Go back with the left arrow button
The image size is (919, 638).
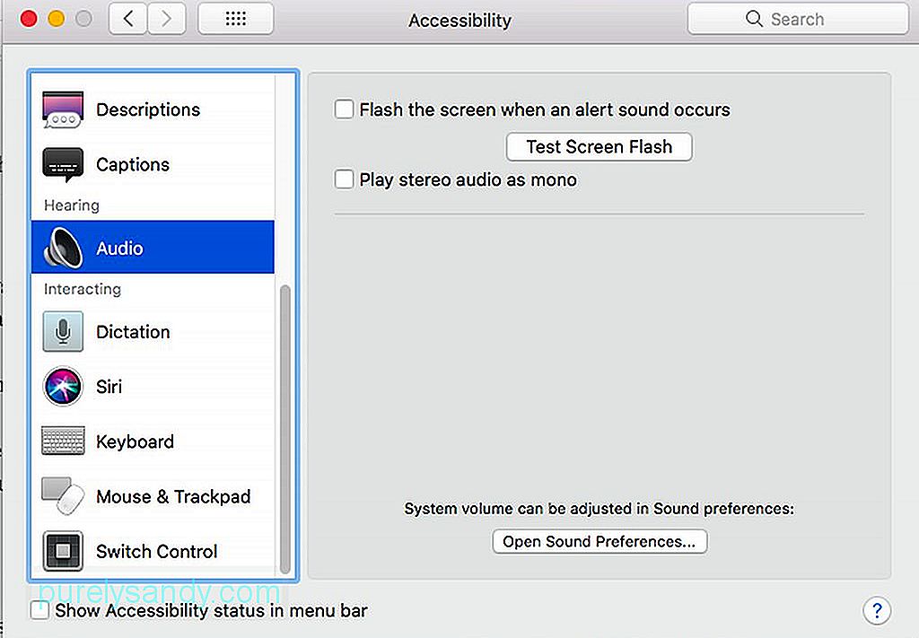127,19
